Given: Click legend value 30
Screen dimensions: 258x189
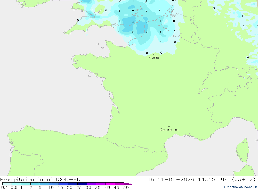Looking at the screenshot, I should [88, 187].
